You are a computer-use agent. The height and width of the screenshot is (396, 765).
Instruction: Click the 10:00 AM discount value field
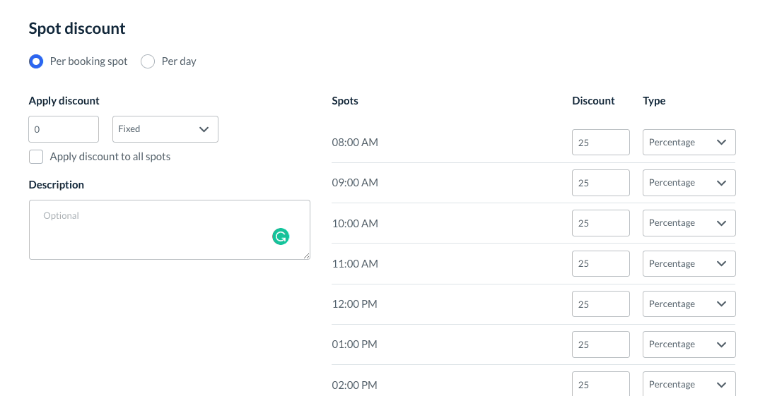600,223
